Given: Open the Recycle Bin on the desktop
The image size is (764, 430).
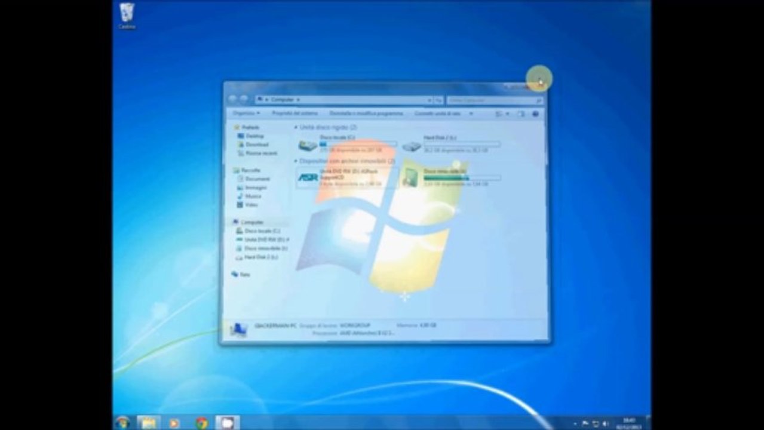Looking at the screenshot, I should 127,16.
